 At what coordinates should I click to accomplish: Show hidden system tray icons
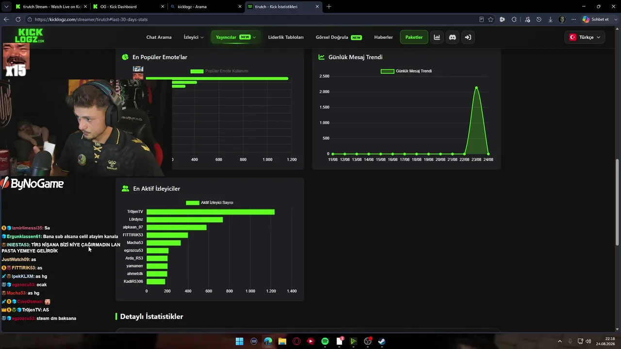[560, 341]
